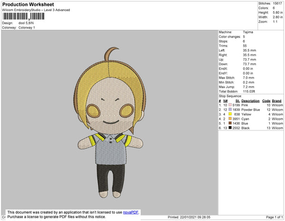
Task: Select the Yellow thread color swatch
Action: click(x=230, y=114)
